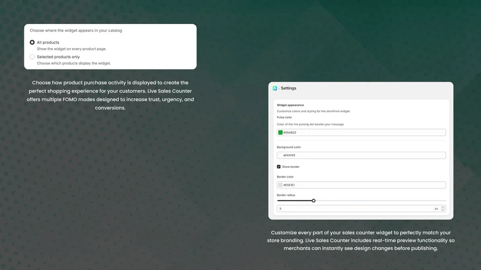The width and height of the screenshot is (481, 270).
Task: Click the Border radius stepper arrows
Action: click(x=443, y=208)
